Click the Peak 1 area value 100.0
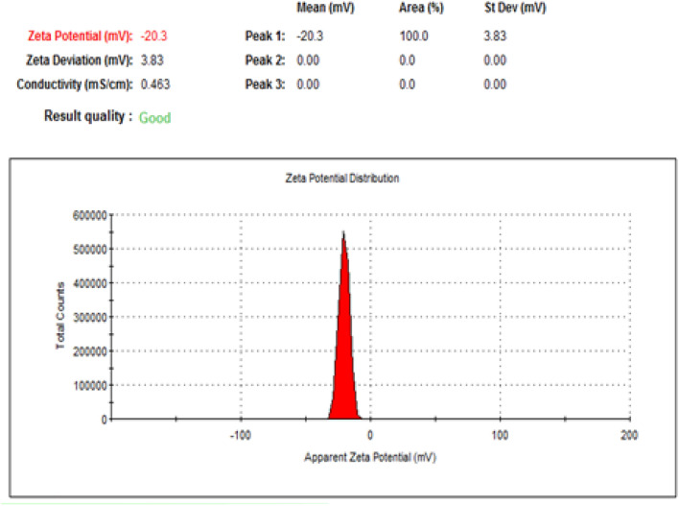This screenshot has width=679, height=506. tap(413, 36)
